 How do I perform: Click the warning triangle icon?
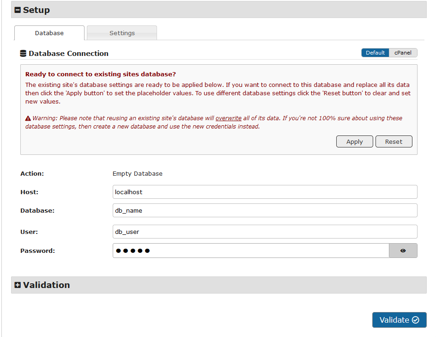pos(28,118)
